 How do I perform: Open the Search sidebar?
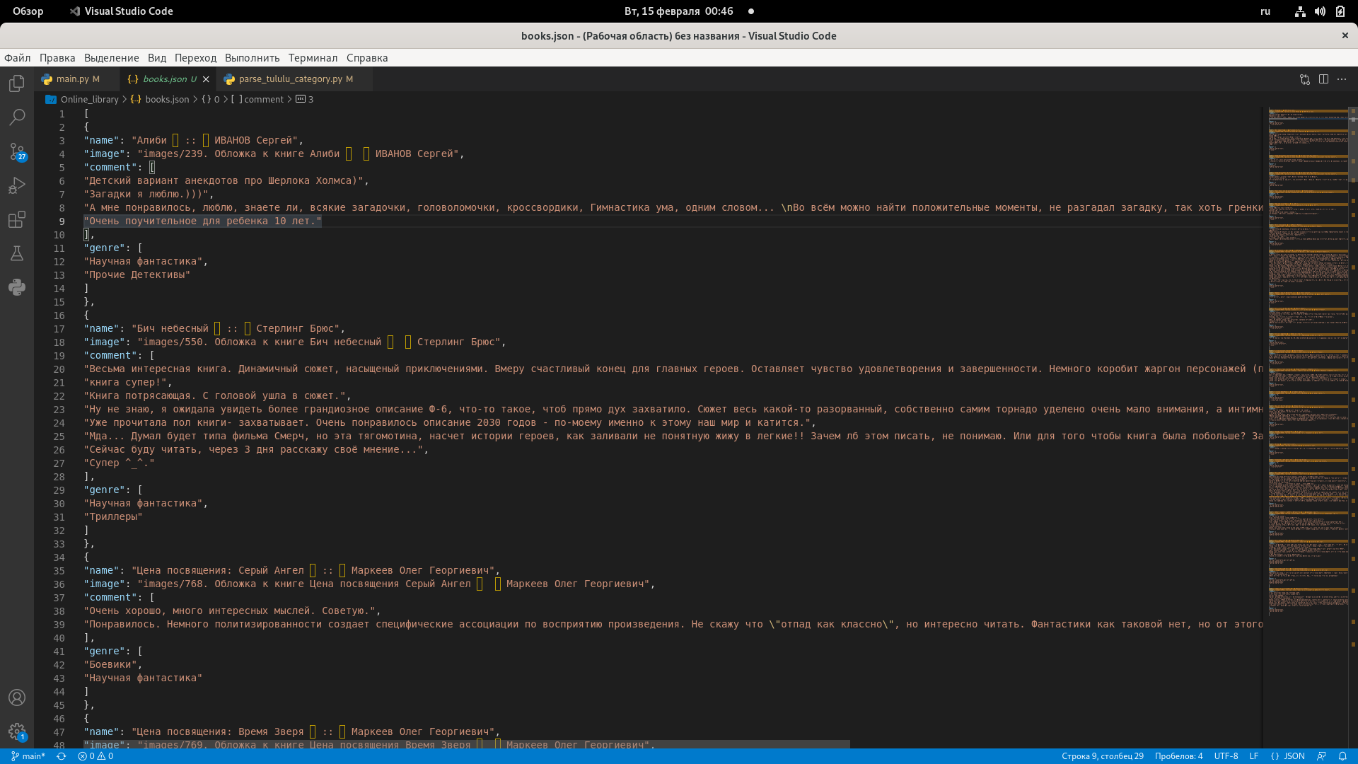point(16,117)
